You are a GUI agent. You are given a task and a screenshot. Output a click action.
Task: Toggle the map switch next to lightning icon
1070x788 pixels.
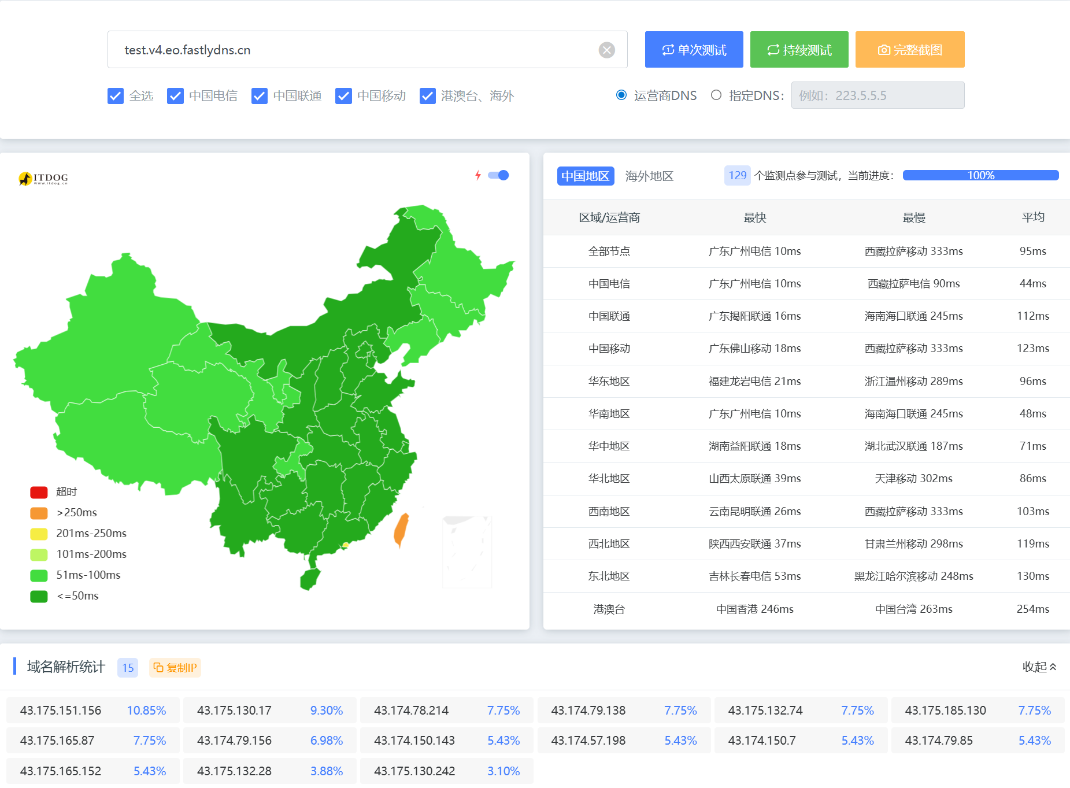pyautogui.click(x=498, y=175)
